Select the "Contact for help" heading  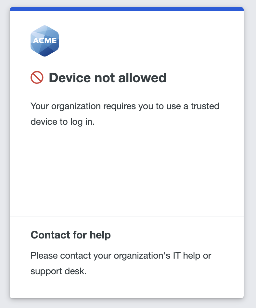point(70,235)
